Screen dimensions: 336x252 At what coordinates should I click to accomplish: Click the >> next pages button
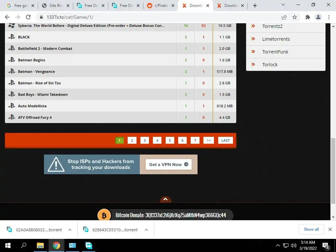click(209, 140)
